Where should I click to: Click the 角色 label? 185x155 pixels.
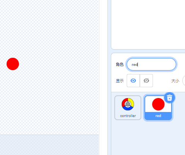click(120, 64)
